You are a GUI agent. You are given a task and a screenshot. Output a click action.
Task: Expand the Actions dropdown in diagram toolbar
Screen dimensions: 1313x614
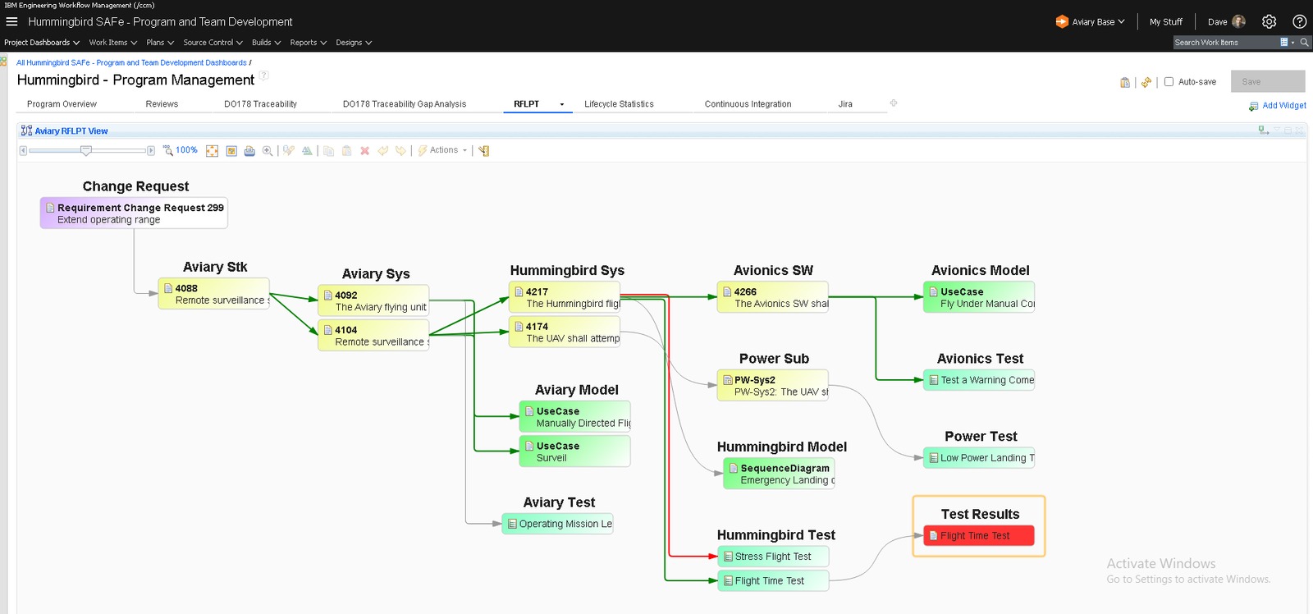coord(443,150)
